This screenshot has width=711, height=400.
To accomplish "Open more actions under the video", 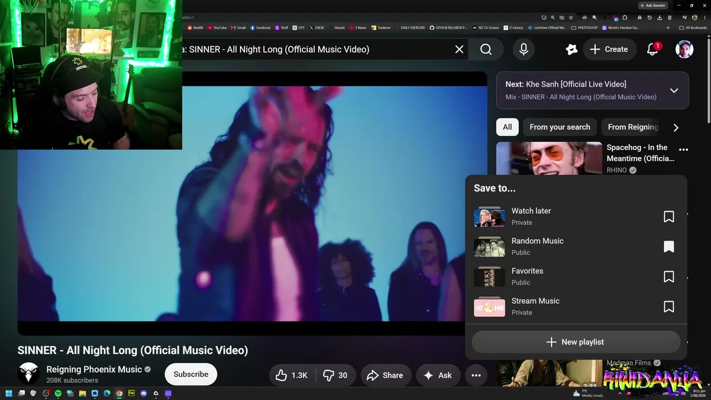I will point(476,375).
